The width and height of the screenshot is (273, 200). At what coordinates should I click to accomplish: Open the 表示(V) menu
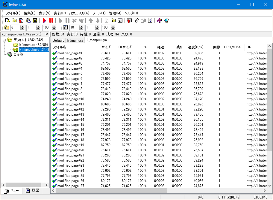[44, 13]
